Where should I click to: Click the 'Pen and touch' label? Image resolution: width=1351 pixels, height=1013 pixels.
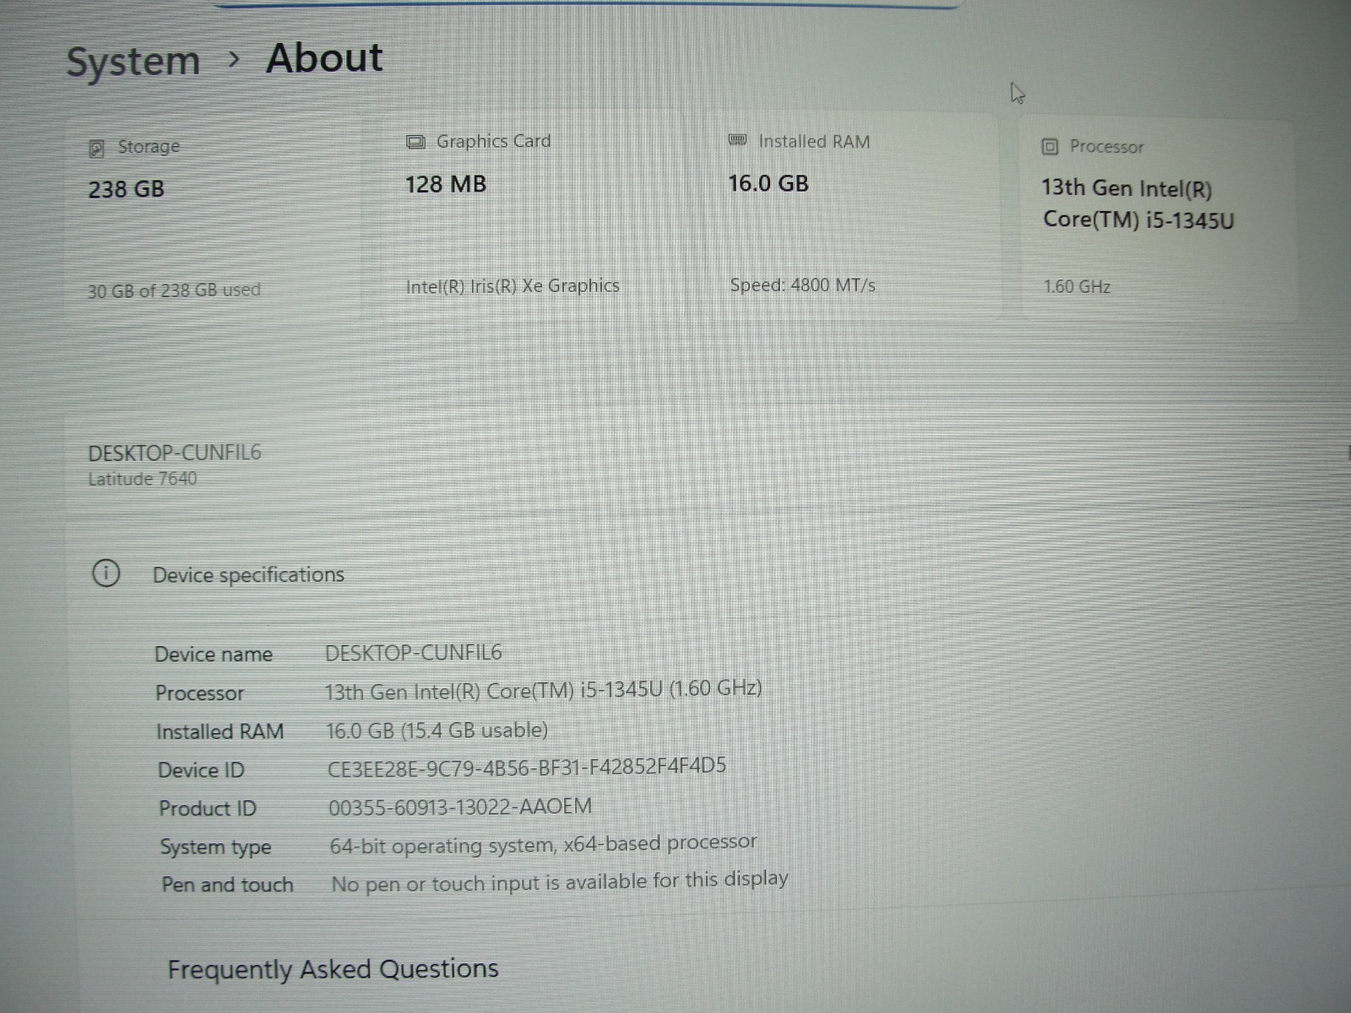pos(227,885)
